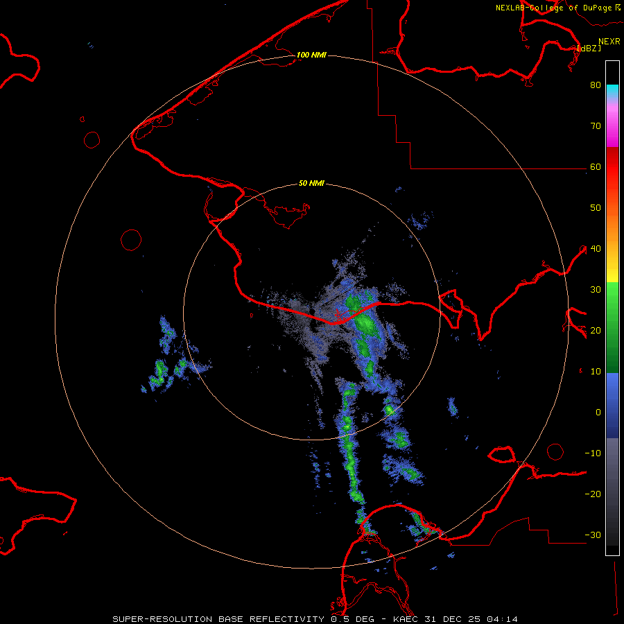Click the "[dBZ]" units label
This screenshot has width=624, height=624.
tap(589, 48)
